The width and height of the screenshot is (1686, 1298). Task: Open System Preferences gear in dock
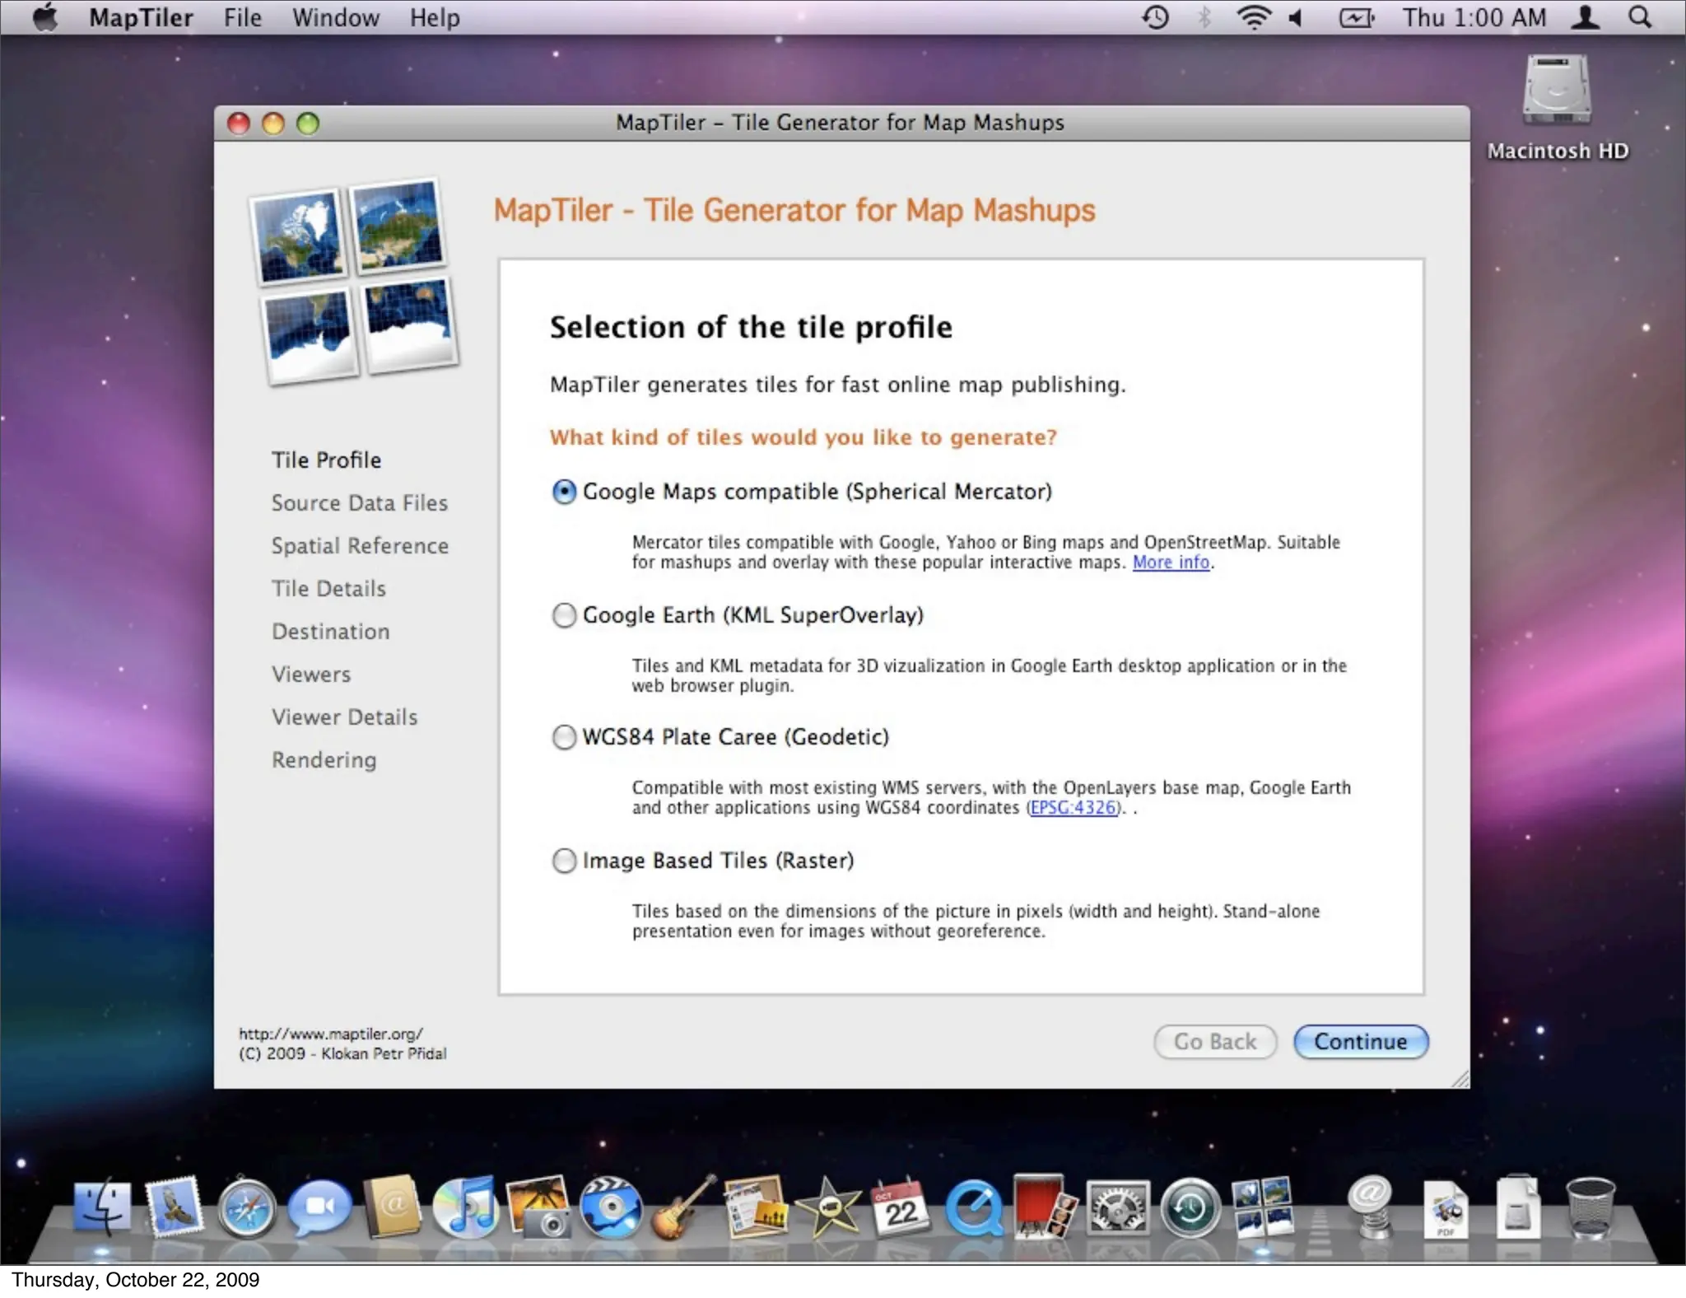(1117, 1208)
